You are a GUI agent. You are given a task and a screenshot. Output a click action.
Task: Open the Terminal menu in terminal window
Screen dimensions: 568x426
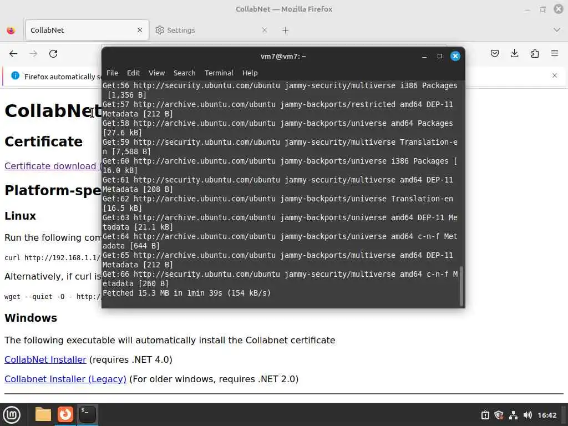[x=219, y=73]
